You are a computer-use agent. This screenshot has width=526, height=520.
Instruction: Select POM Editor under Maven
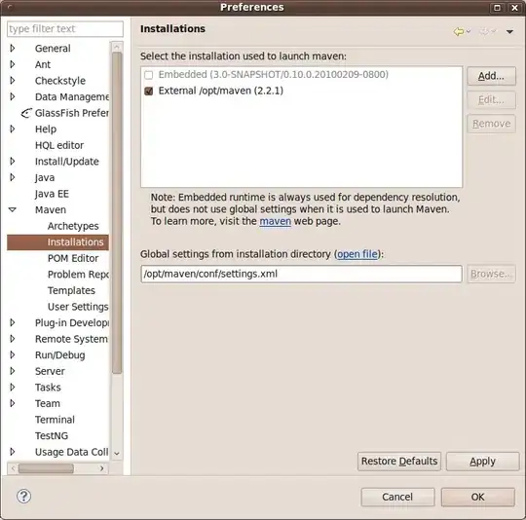tap(73, 258)
